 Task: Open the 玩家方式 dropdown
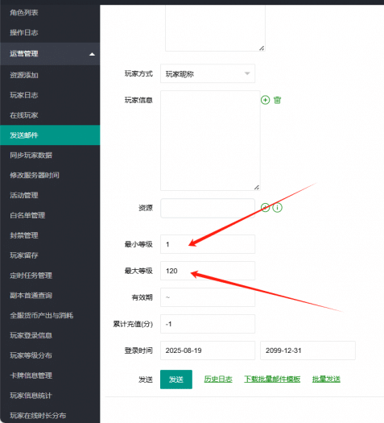coord(208,73)
